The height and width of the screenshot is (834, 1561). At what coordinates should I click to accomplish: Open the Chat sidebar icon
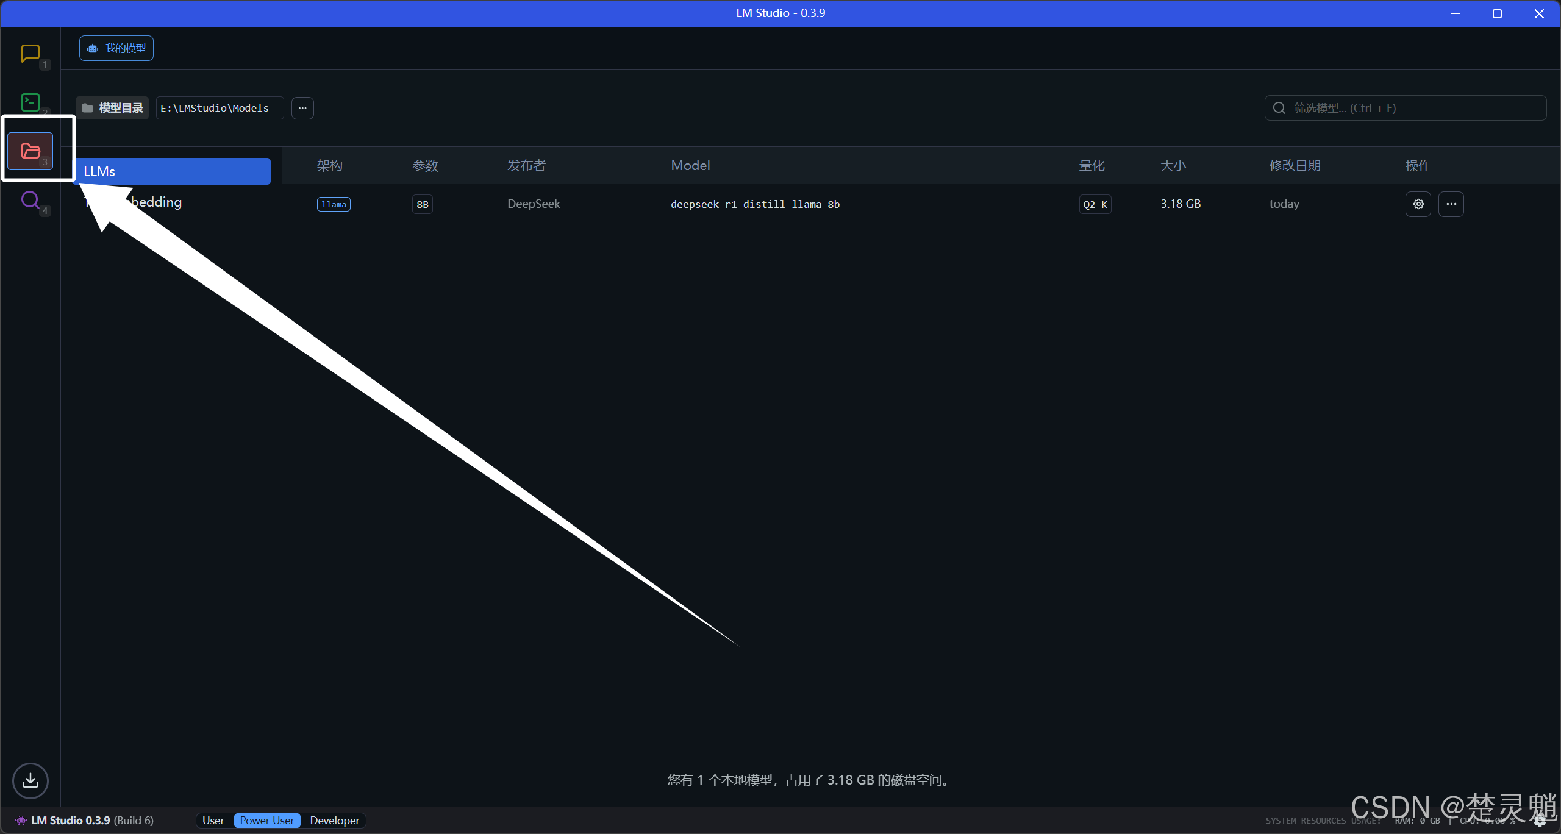click(x=30, y=54)
